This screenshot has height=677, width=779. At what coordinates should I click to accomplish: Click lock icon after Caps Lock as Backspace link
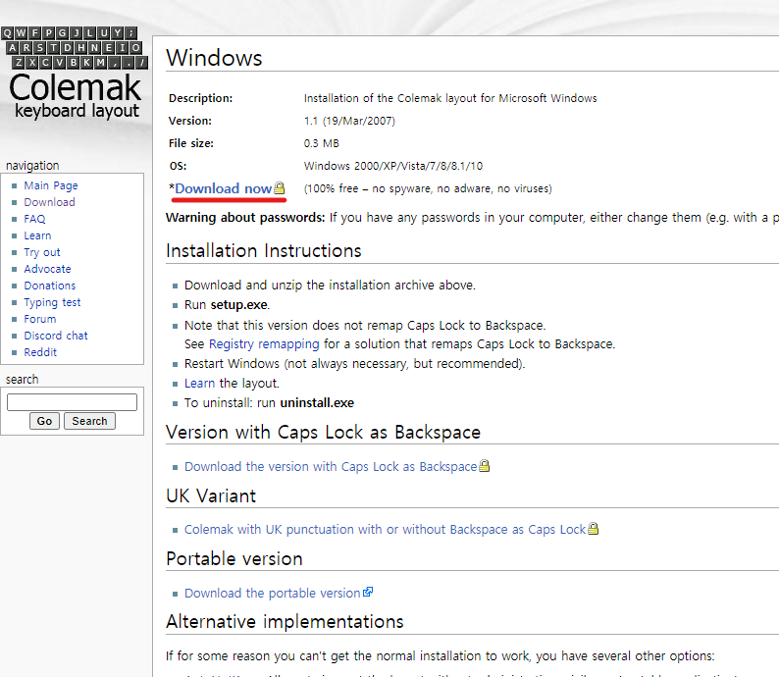485,466
